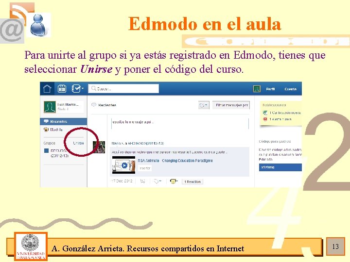
Task: Click the Buscar search field
Action: point(123,89)
